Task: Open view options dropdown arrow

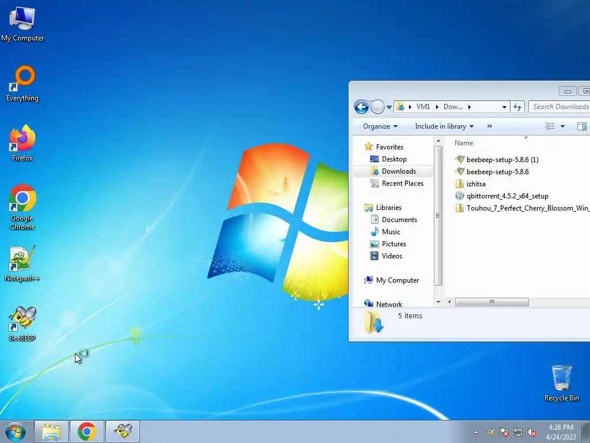Action: pyautogui.click(x=562, y=126)
